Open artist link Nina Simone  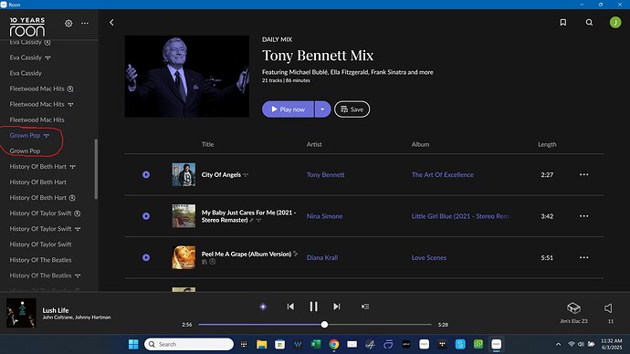pos(325,216)
